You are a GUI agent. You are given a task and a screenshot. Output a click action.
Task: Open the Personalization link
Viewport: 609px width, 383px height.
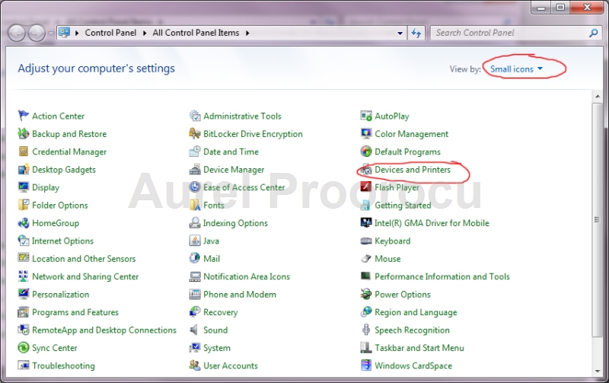[61, 294]
